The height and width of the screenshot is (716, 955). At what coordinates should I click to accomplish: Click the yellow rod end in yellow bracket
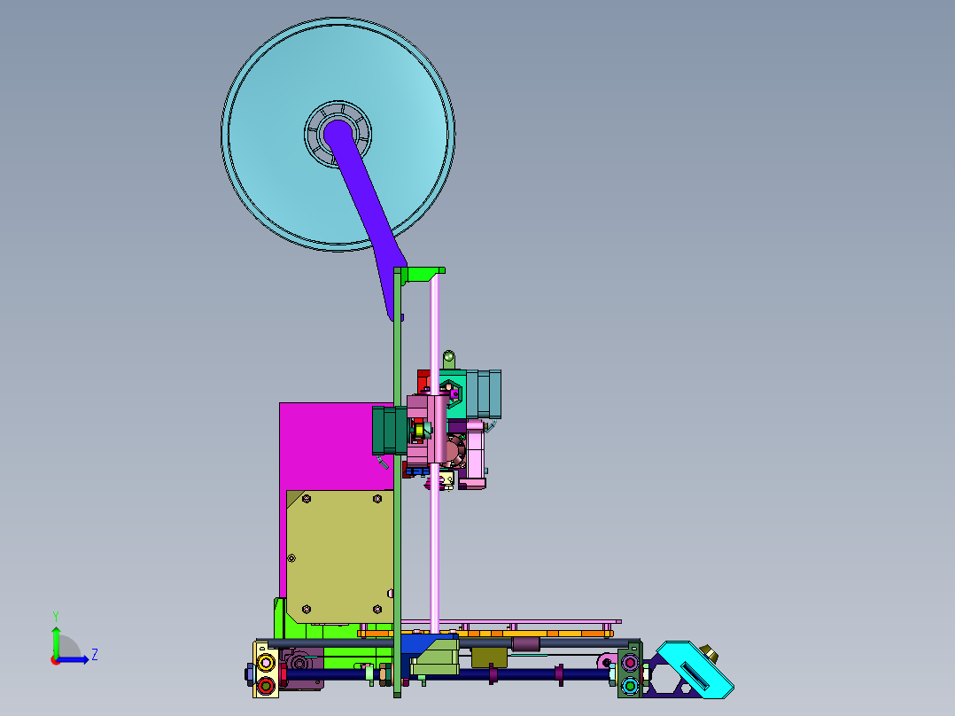[266, 662]
